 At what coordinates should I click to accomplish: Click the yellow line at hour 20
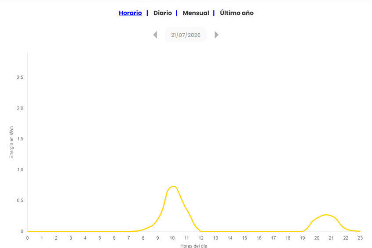coord(317,219)
